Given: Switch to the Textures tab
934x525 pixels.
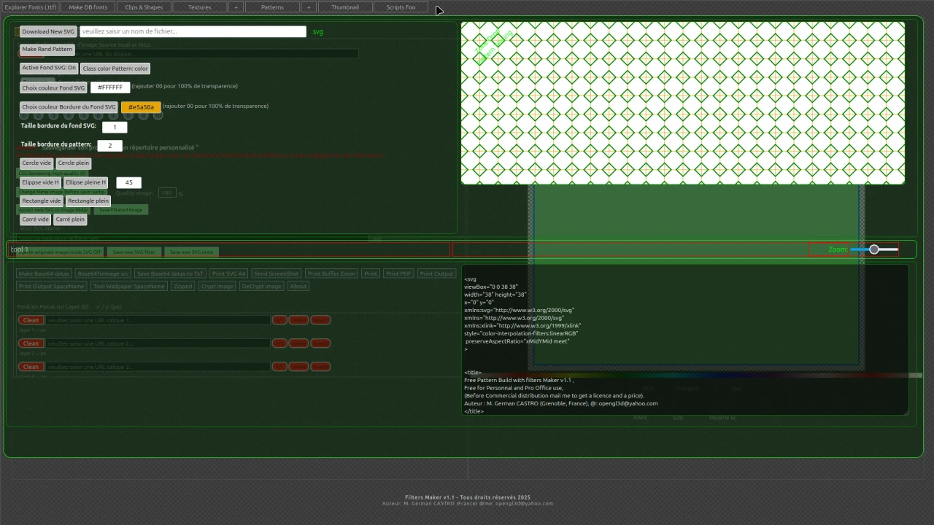Looking at the screenshot, I should [199, 7].
